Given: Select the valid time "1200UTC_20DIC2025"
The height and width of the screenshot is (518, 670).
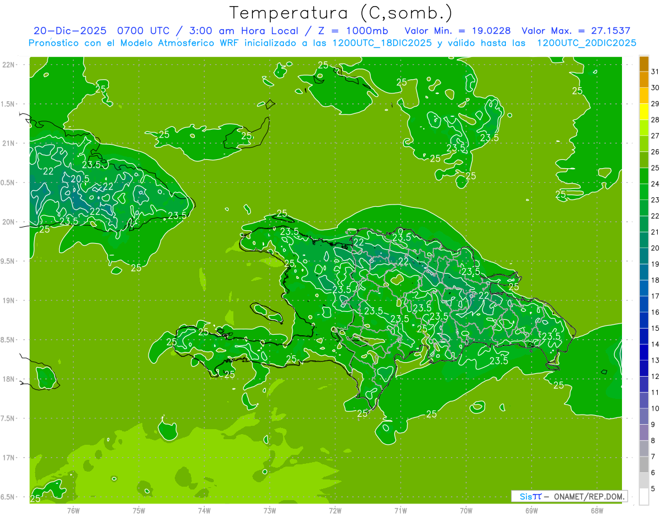Looking at the screenshot, I should 586,43.
